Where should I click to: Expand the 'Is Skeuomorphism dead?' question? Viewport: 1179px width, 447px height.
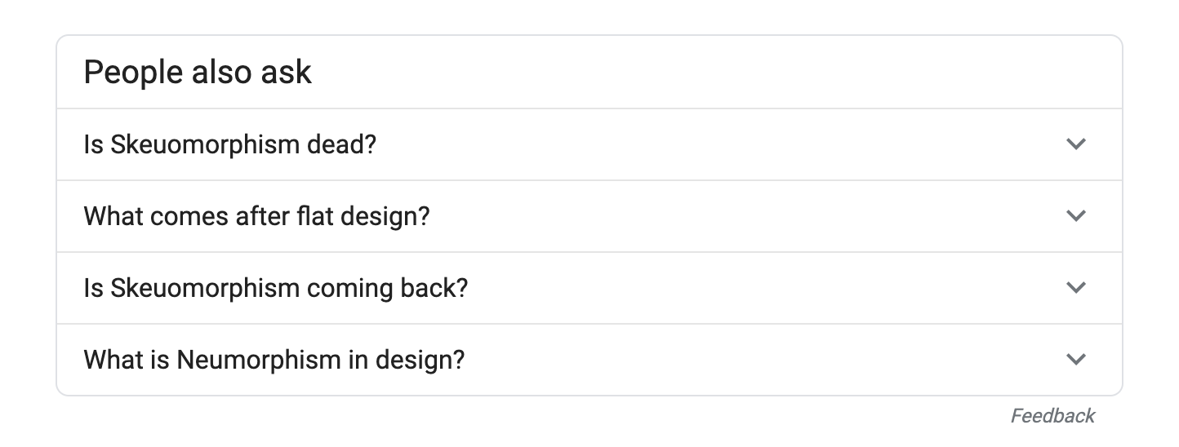tap(589, 144)
